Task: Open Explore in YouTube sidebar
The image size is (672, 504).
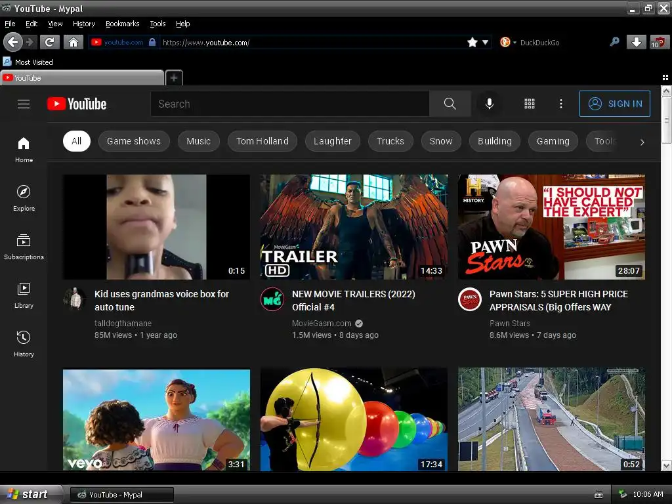Action: 24,198
